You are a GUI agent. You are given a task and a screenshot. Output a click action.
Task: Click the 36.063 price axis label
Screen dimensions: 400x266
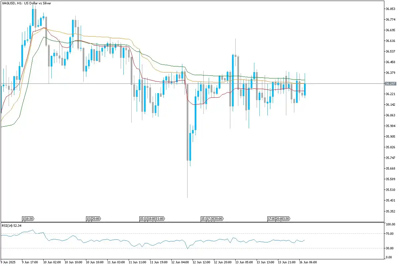click(x=390, y=115)
